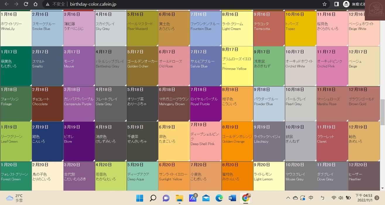Open Word from the taskbar

pos(232,198)
